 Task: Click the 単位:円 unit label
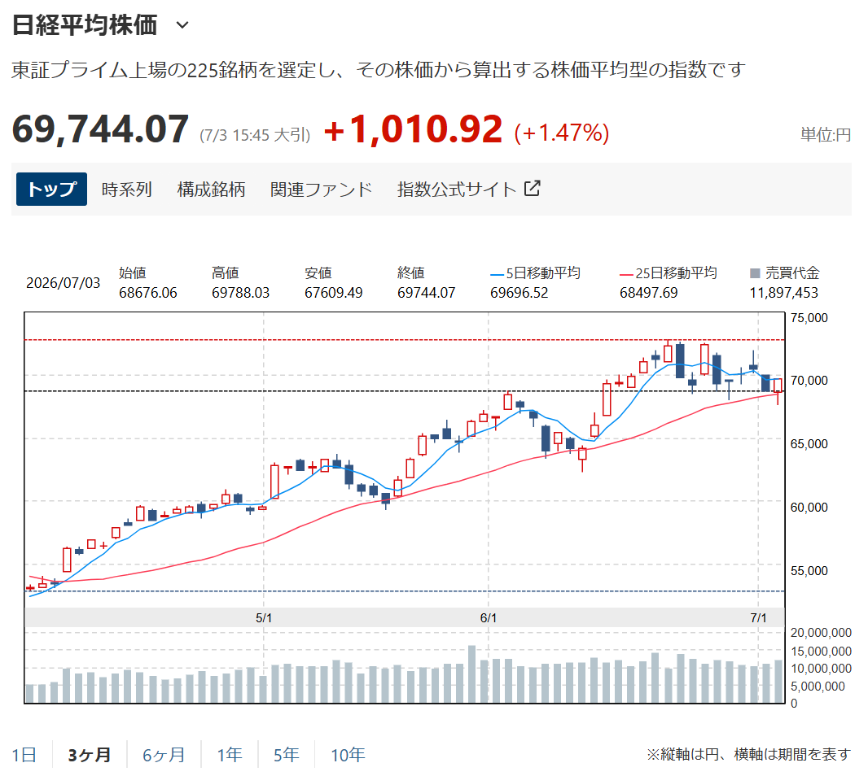pos(826,134)
